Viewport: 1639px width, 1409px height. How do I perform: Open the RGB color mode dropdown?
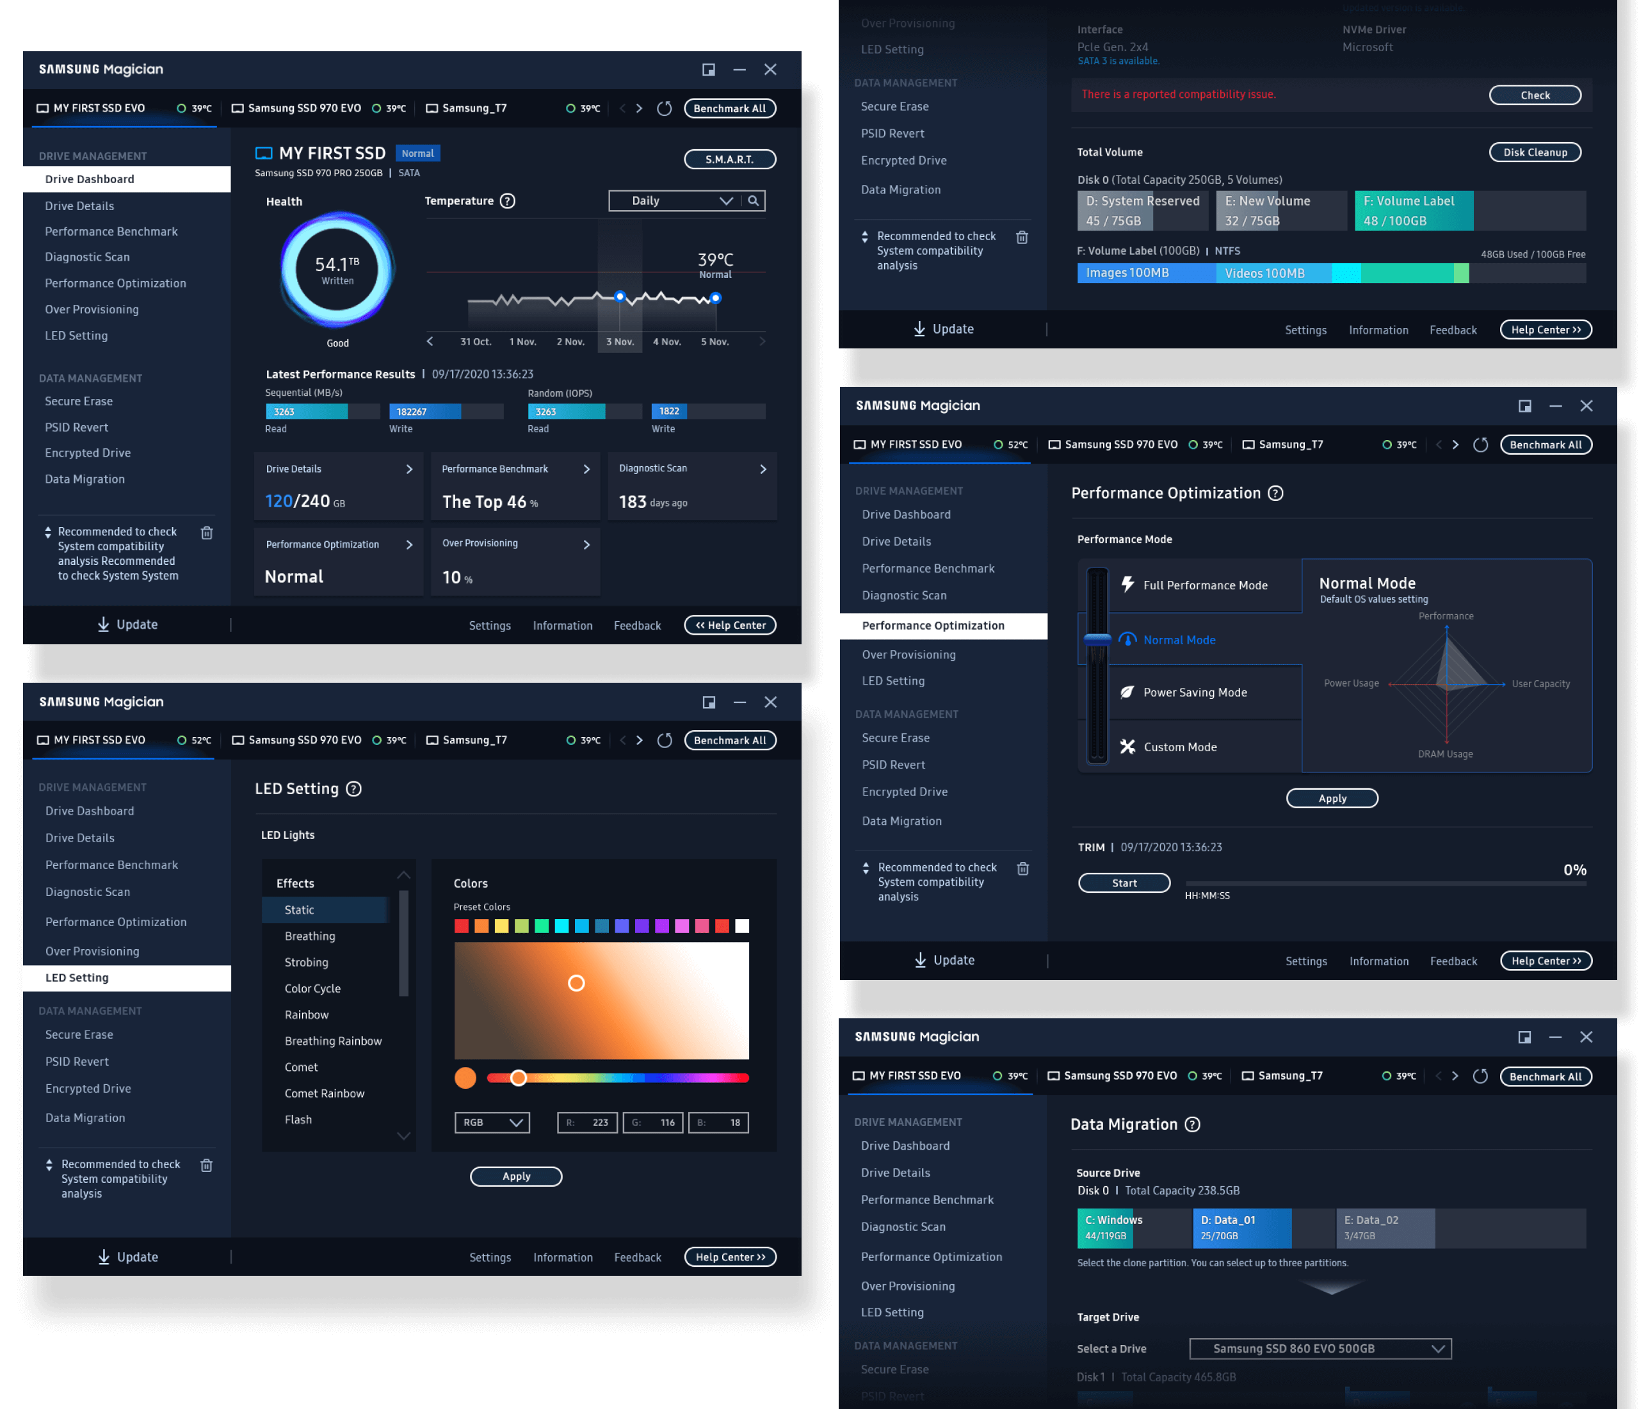tap(492, 1122)
